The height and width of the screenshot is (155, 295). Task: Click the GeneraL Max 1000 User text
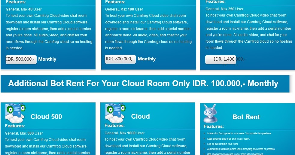pos(125,133)
